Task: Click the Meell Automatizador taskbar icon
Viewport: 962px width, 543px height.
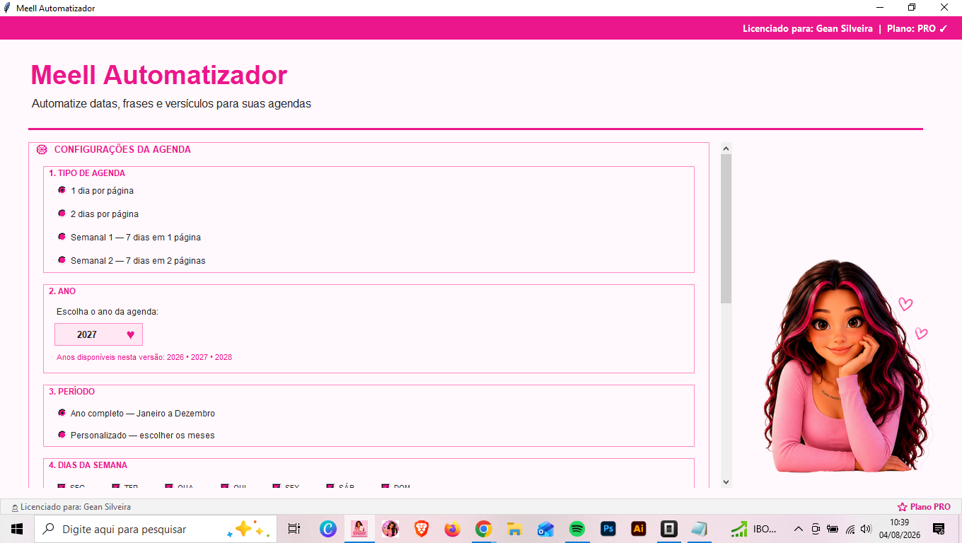Action: [x=359, y=529]
